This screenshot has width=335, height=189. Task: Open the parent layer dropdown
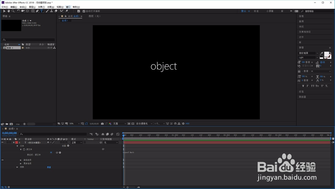(111, 142)
